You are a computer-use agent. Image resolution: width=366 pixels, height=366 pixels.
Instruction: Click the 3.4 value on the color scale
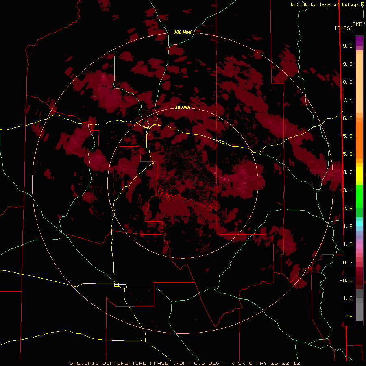click(348, 190)
